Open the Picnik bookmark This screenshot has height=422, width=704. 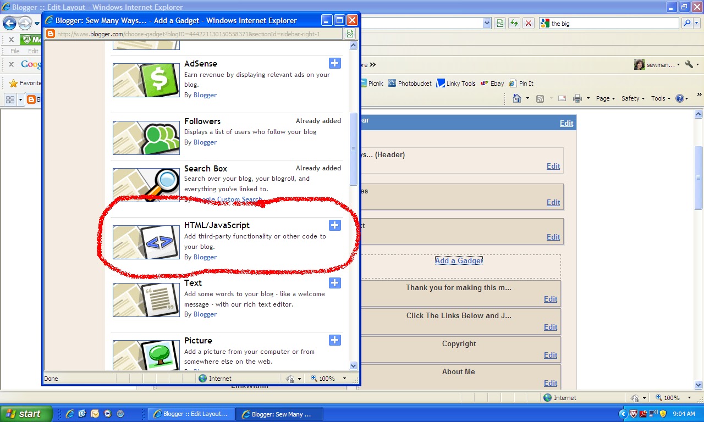(372, 84)
